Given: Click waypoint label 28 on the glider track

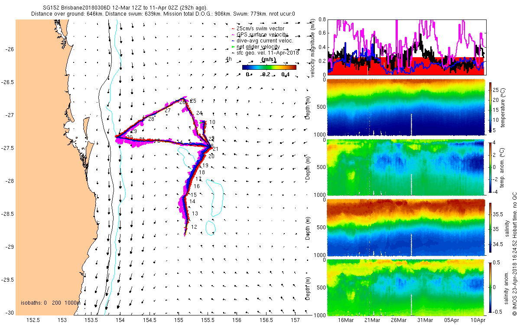Looking at the screenshot, I should click(x=151, y=119).
